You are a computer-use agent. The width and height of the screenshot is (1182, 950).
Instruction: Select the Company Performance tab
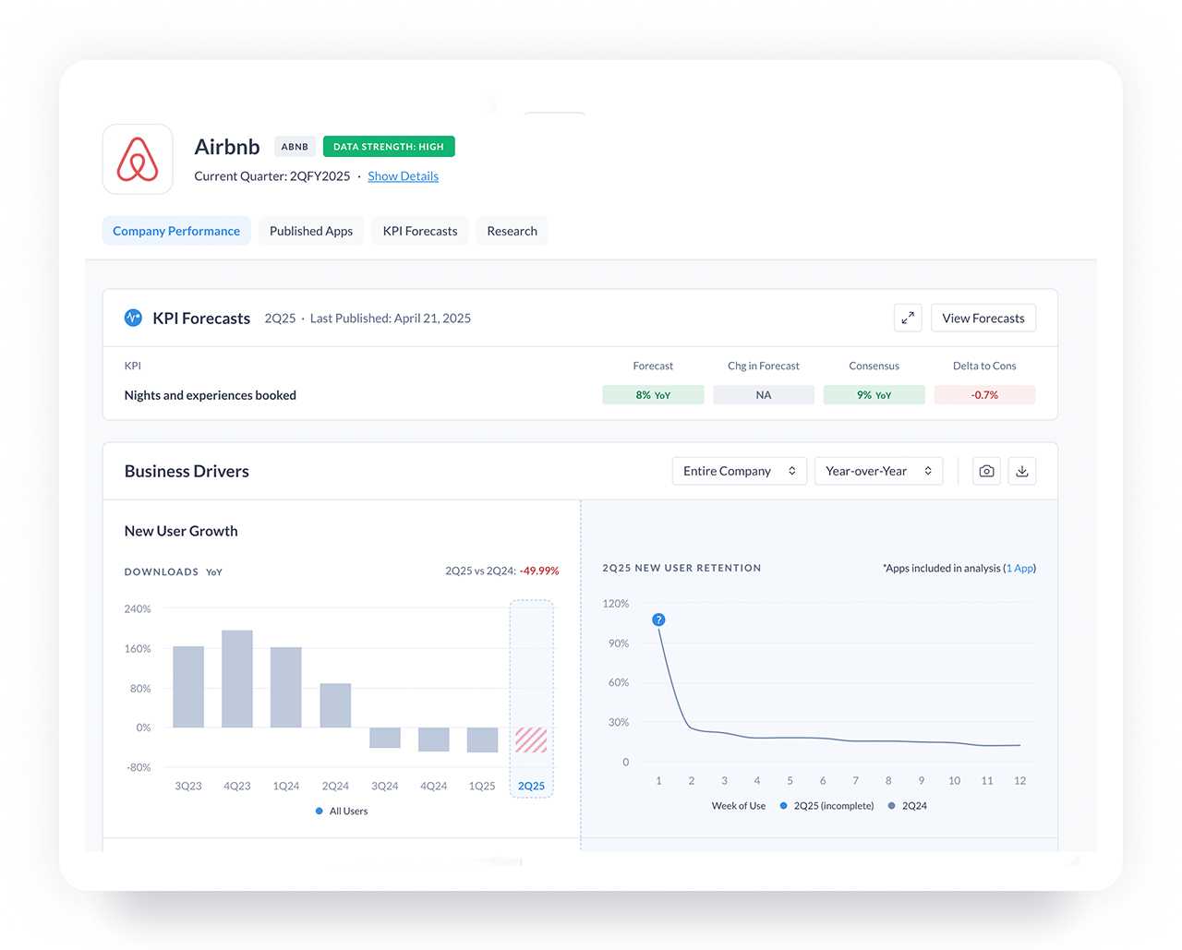176,231
